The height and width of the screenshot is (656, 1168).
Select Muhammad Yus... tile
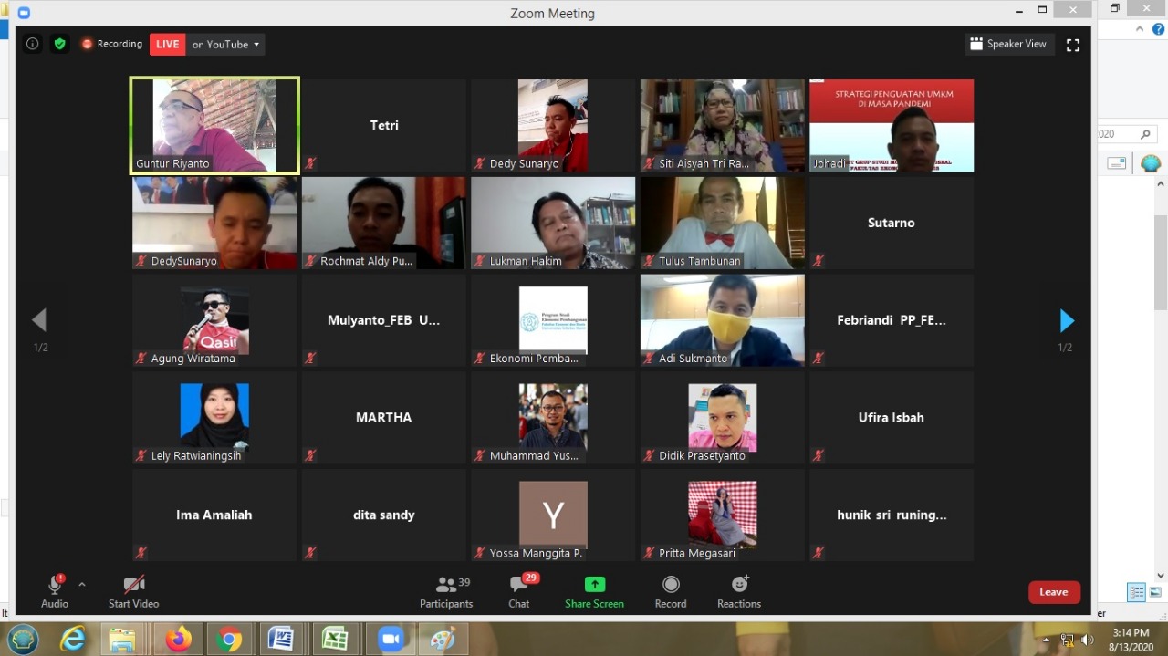[553, 418]
